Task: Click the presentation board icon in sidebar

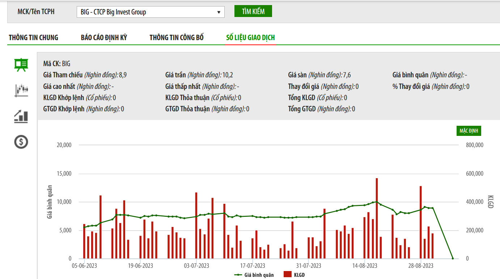Action: tap(21, 65)
